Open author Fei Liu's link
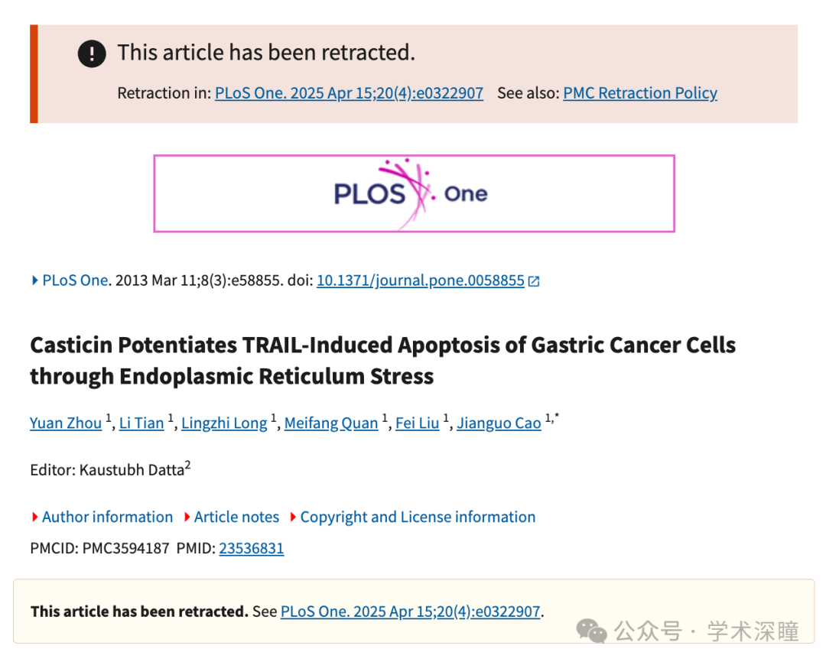 418,423
